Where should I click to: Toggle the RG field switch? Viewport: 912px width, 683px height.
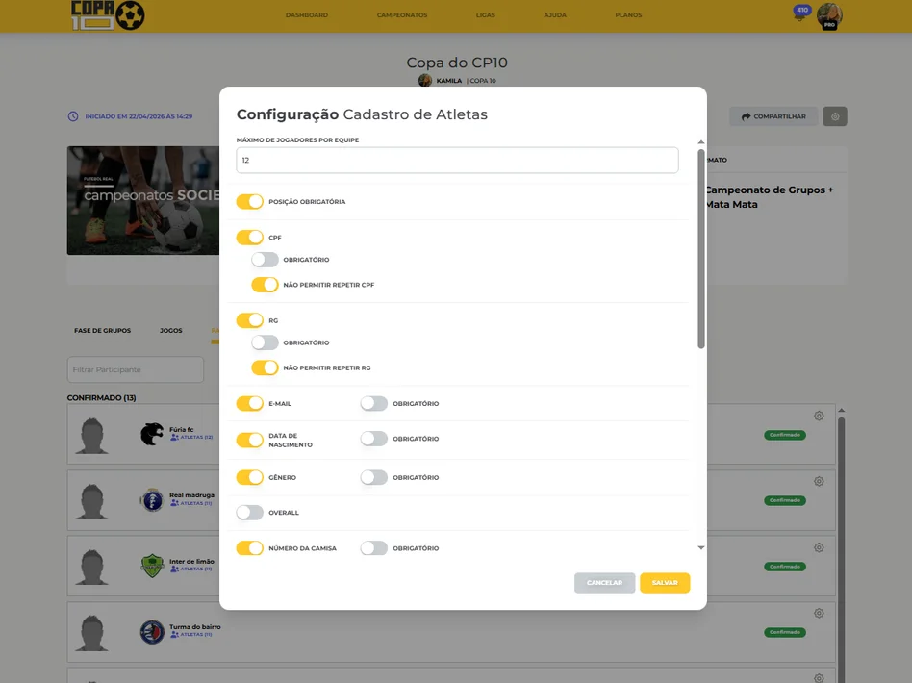pyautogui.click(x=249, y=320)
